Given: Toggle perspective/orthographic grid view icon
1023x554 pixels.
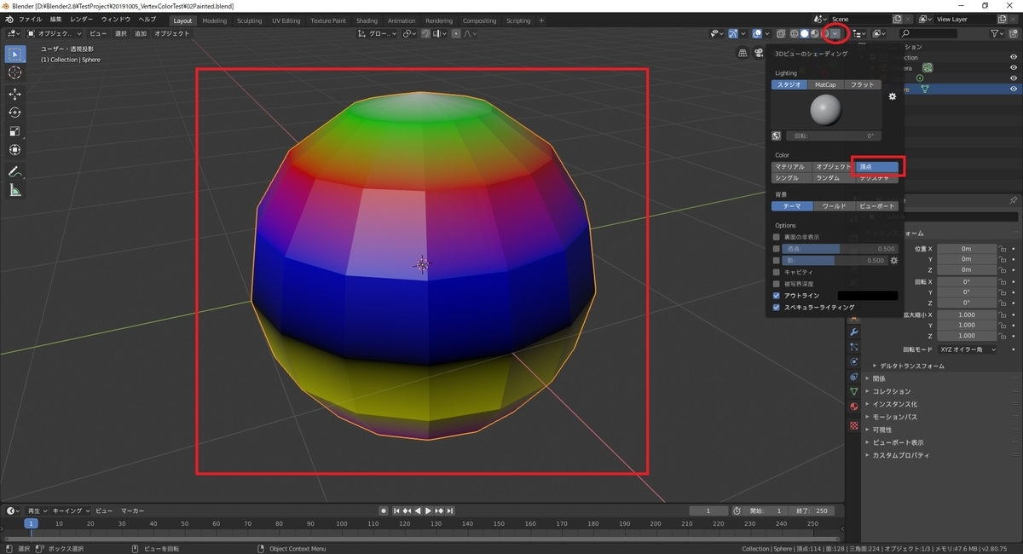Looking at the screenshot, I should pyautogui.click(x=743, y=53).
